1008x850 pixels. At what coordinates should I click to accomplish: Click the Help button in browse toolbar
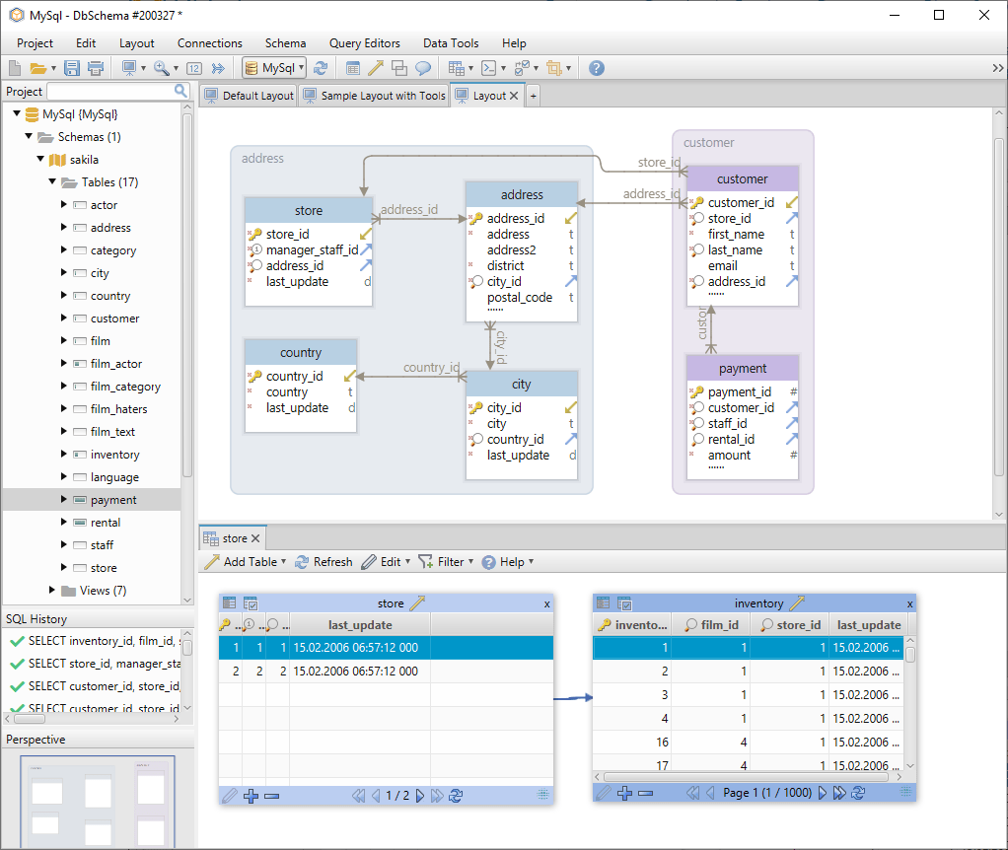click(x=507, y=561)
